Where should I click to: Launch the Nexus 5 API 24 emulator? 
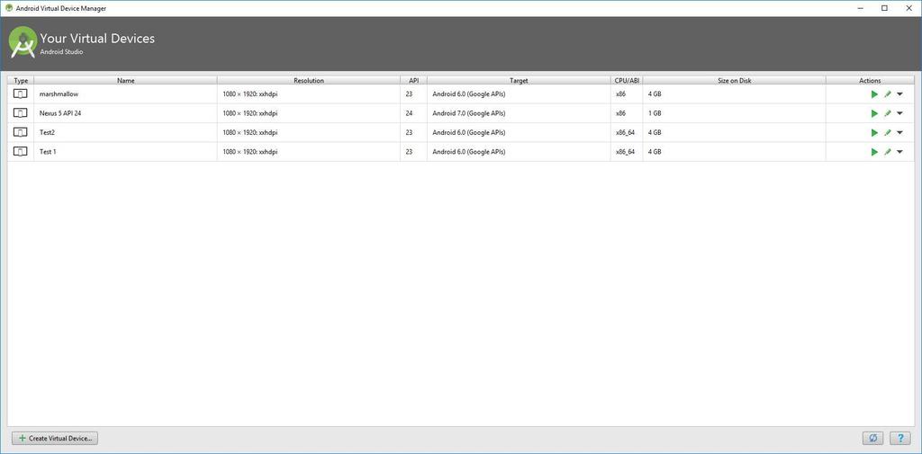[874, 113]
